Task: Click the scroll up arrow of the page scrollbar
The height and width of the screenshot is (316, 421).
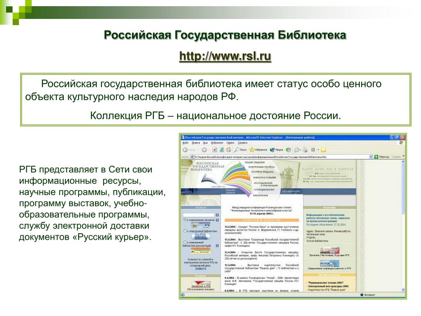Action: tap(403, 161)
